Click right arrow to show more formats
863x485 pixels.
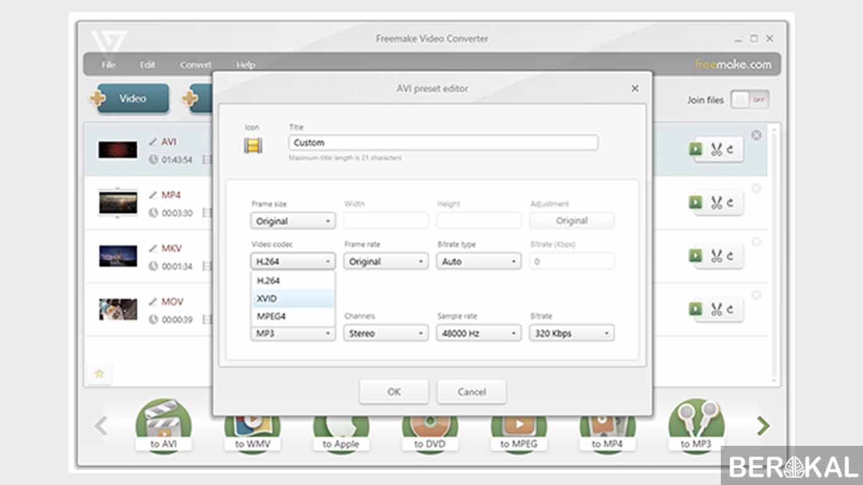(x=763, y=426)
